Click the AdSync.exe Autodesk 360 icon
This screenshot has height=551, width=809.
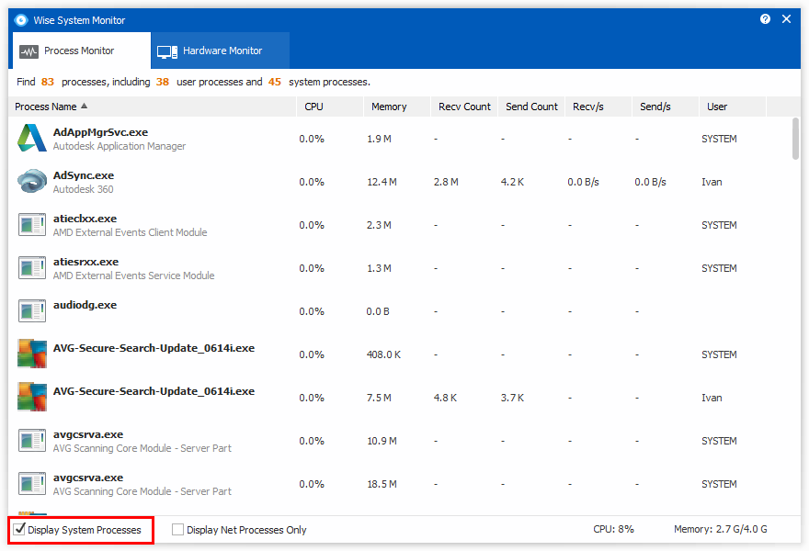[x=32, y=182]
